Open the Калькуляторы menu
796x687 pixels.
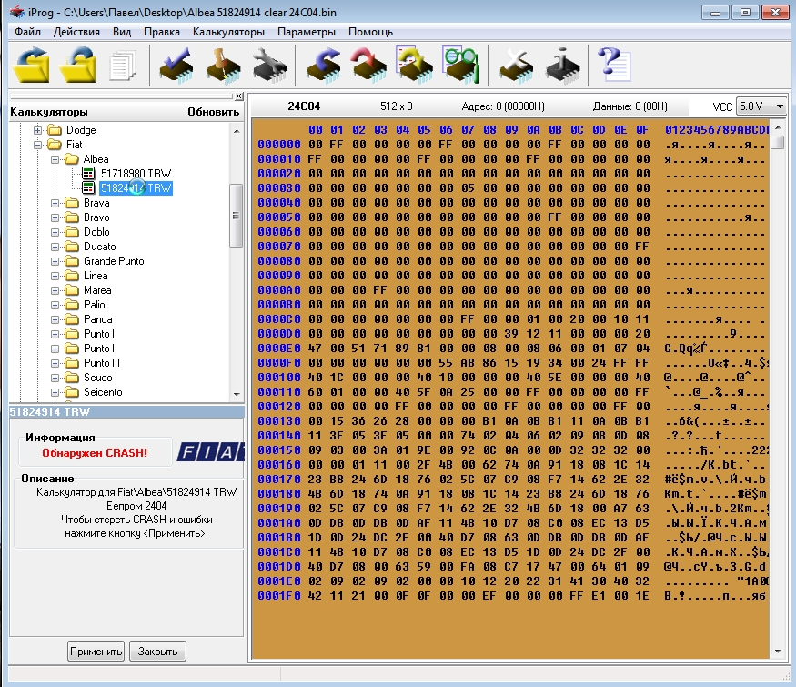228,32
